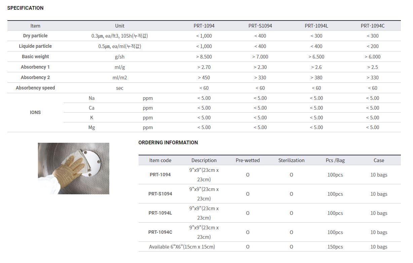Image resolution: width=413 pixels, height=263 pixels.
Task: Click the Pcs /Bag column header
Action: (335, 160)
